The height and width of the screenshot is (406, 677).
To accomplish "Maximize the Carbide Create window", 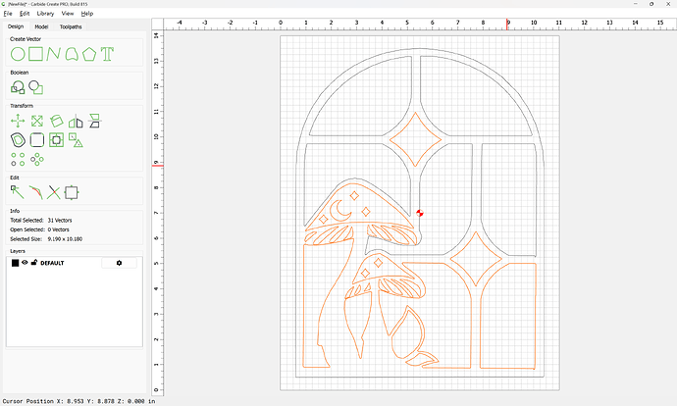I will pos(651,4).
